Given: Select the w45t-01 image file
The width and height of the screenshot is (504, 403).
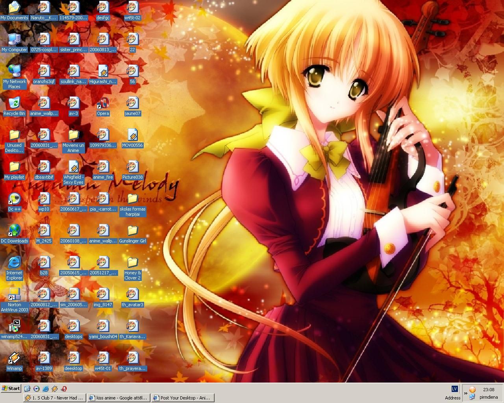Looking at the screenshot, I should coord(103,361).
